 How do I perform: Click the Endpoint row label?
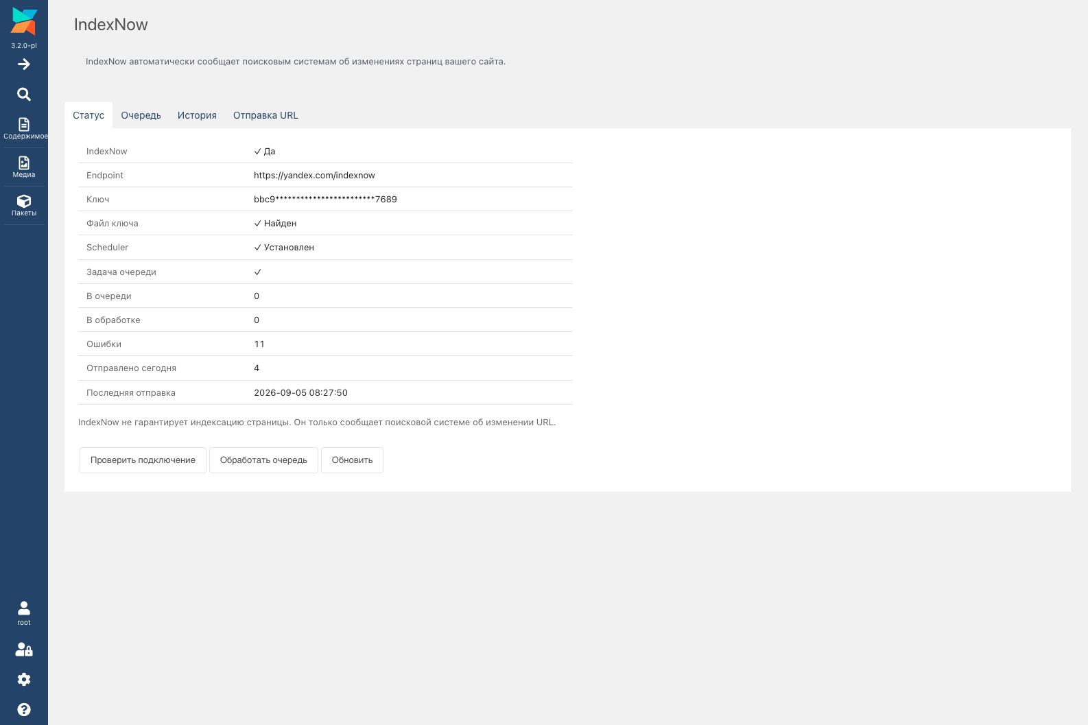(x=105, y=176)
